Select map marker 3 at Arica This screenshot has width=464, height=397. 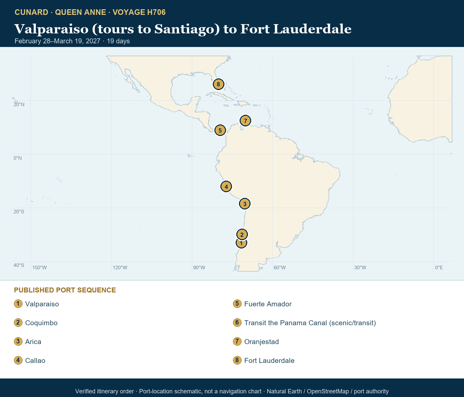click(245, 204)
